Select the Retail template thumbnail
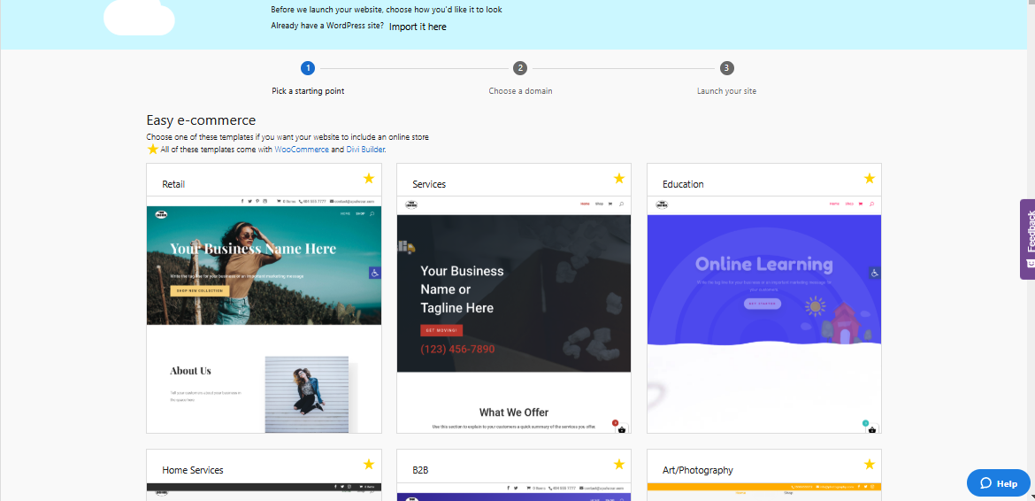The width and height of the screenshot is (1035, 501). click(264, 314)
